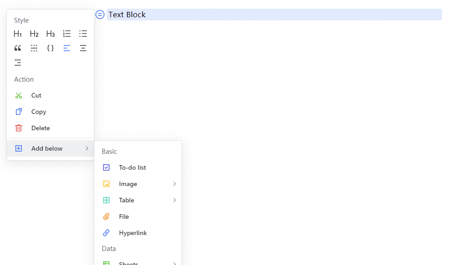The image size is (457, 265).
Task: Apply code block curly braces style
Action: tap(50, 48)
